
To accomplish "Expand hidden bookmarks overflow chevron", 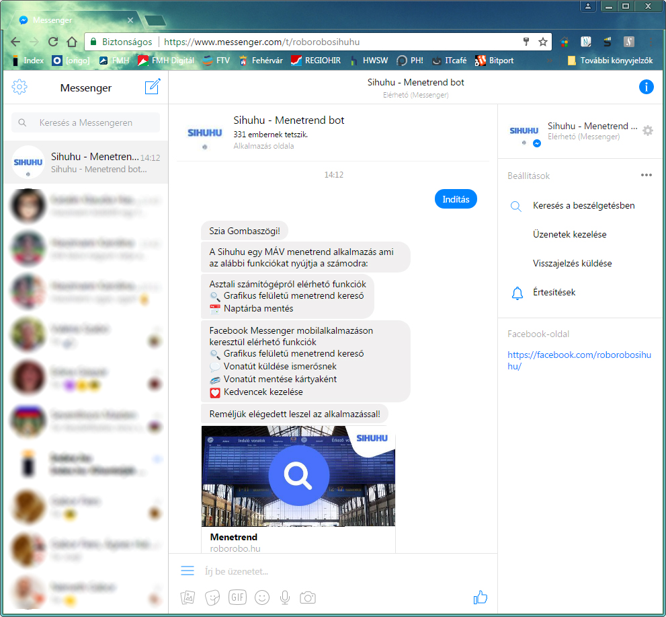I will [x=550, y=61].
